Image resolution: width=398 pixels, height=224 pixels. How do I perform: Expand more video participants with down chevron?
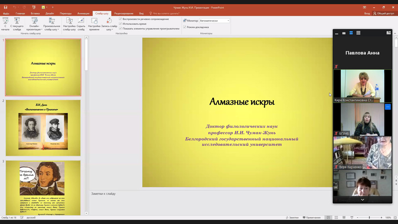click(362, 200)
